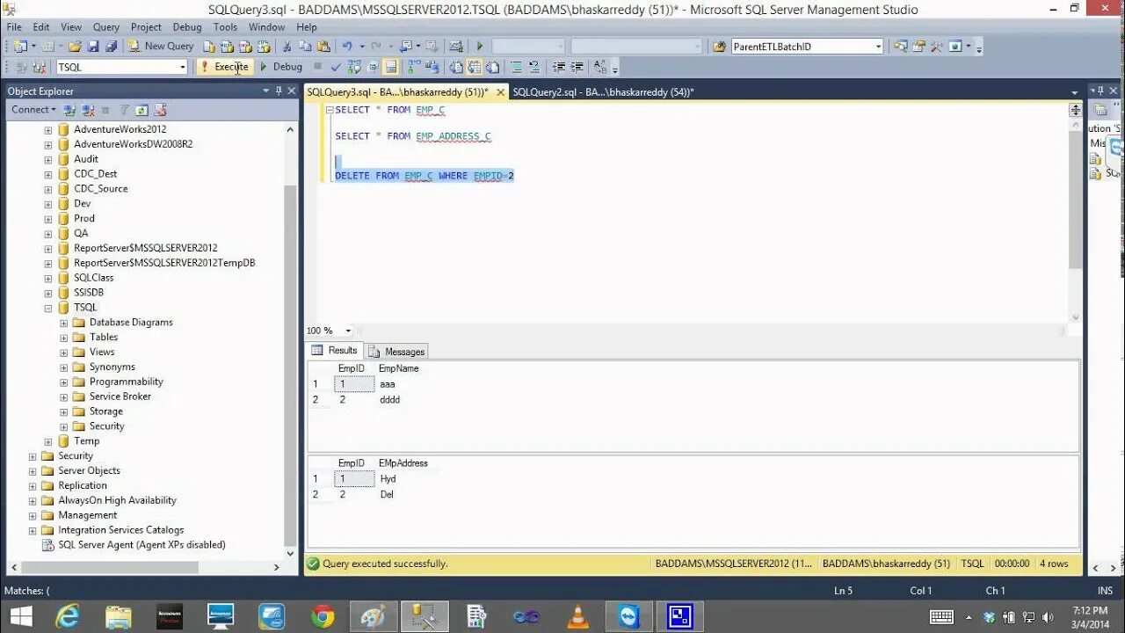Click the Comment out selected lines icon
The image size is (1125, 633).
tap(516, 67)
